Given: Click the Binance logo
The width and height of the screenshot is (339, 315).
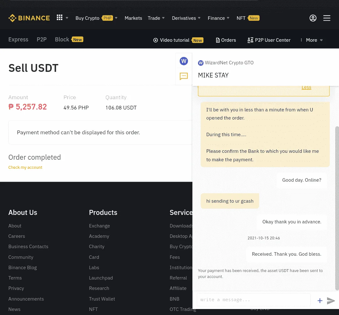Looking at the screenshot, I should pyautogui.click(x=29, y=18).
